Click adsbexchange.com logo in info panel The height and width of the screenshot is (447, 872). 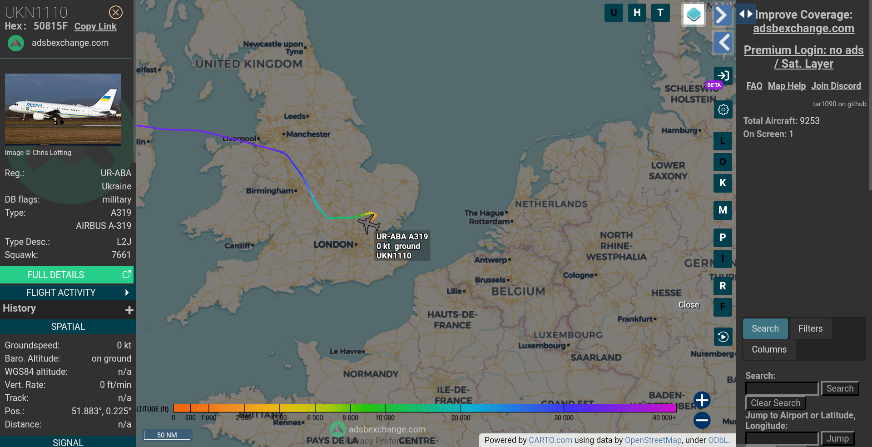point(16,43)
